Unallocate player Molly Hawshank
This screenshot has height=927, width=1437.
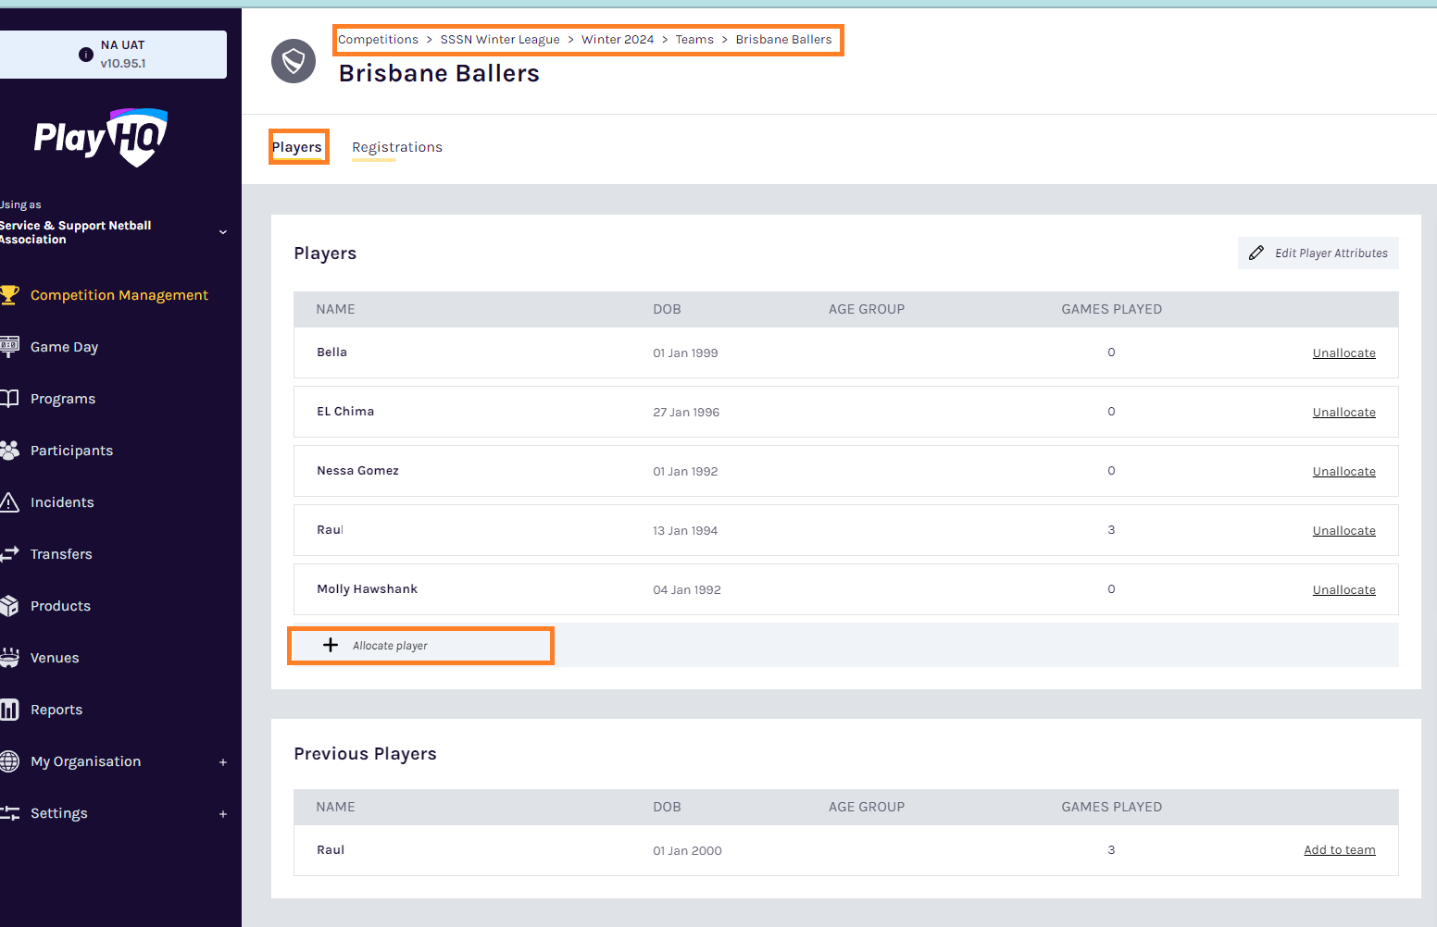point(1343,589)
